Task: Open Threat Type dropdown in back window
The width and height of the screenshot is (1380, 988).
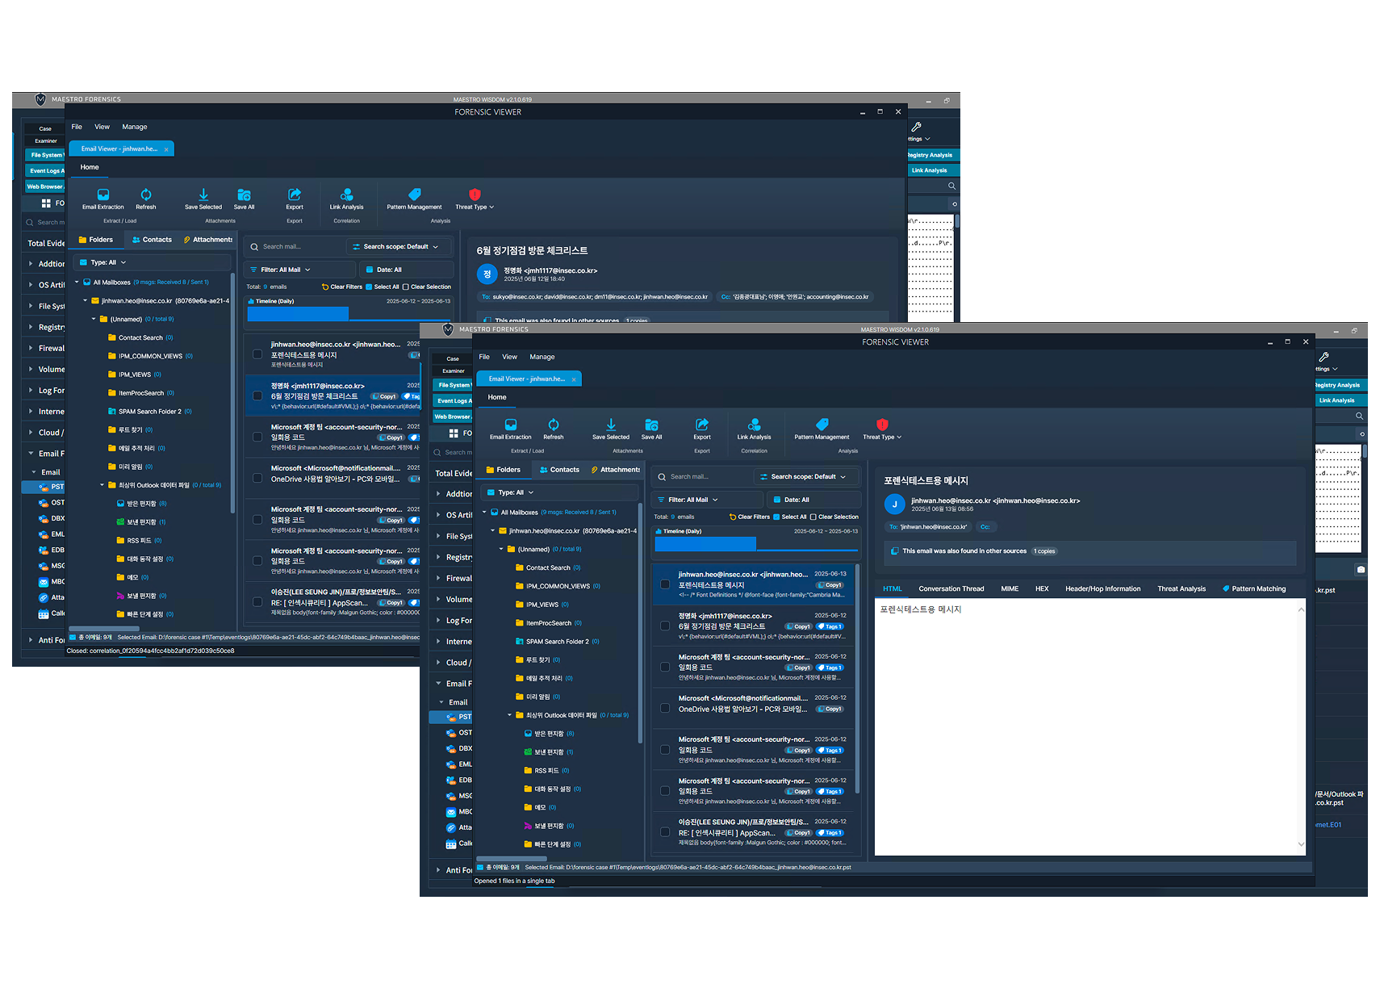Action: click(475, 199)
